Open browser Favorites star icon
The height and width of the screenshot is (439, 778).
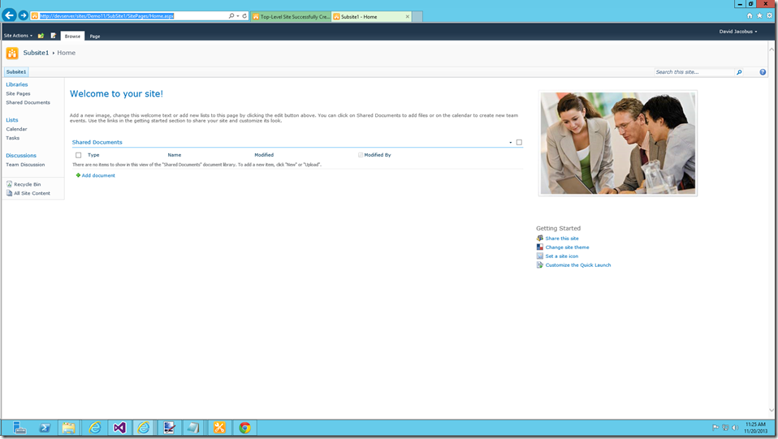click(759, 16)
